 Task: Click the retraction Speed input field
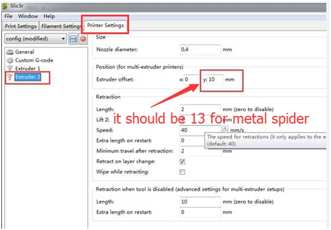coord(200,130)
